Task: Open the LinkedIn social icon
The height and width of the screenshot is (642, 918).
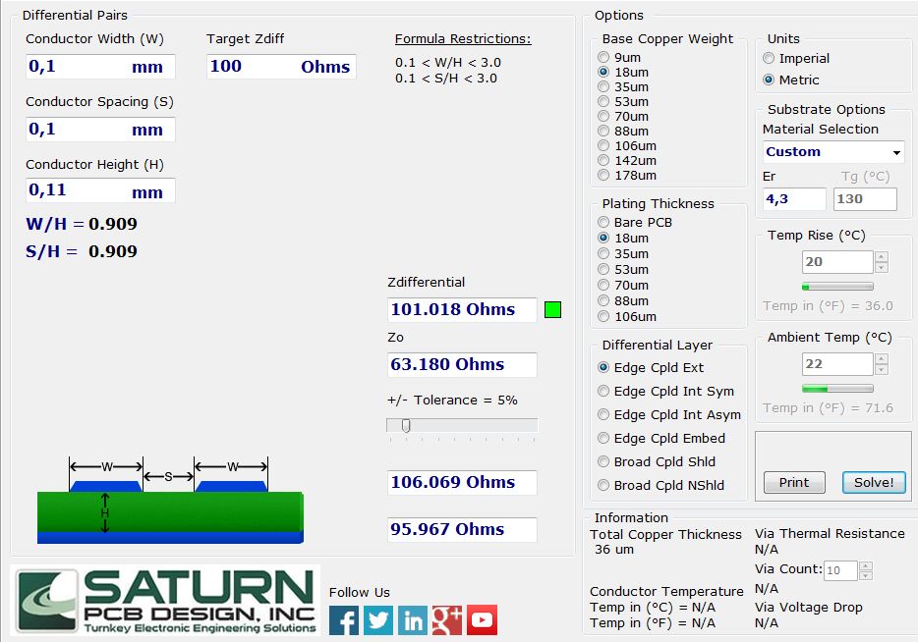Action: 413,619
